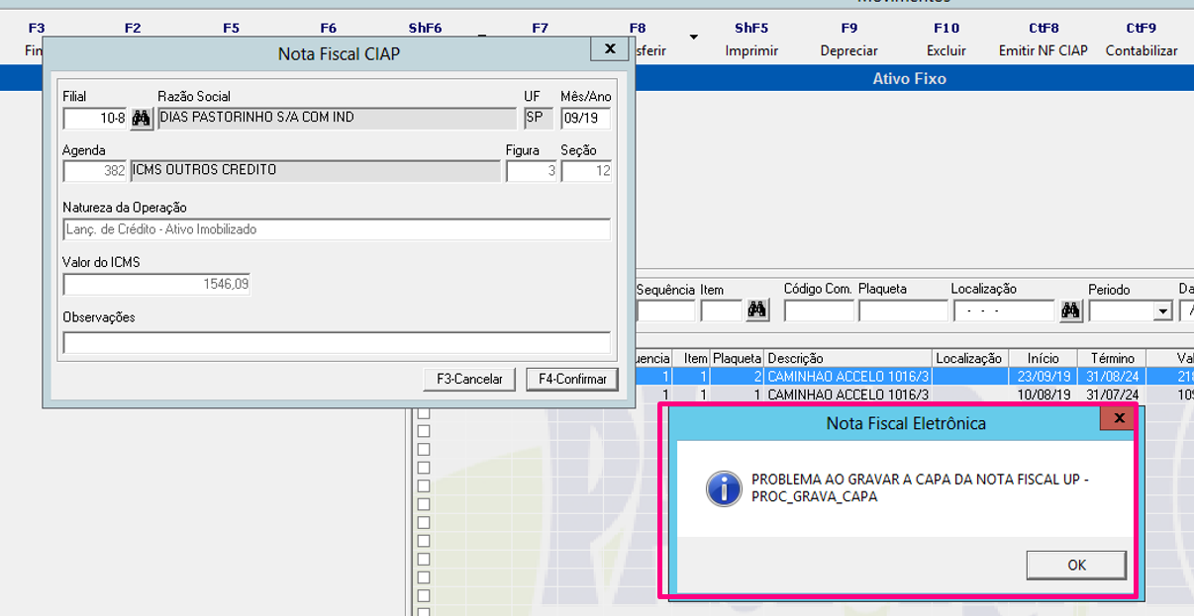Screen dimensions: 1194x616
Task: Click the F6 toolbar command
Action: point(329,29)
